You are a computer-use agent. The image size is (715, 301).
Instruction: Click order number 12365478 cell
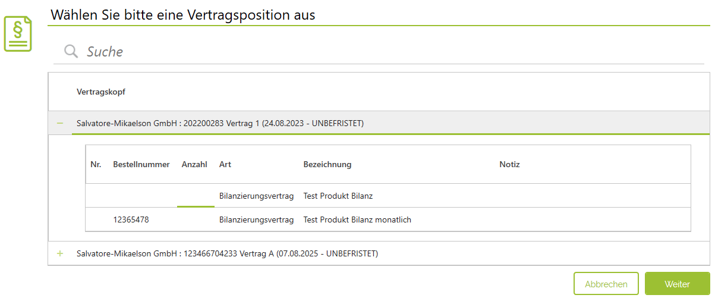(x=131, y=220)
